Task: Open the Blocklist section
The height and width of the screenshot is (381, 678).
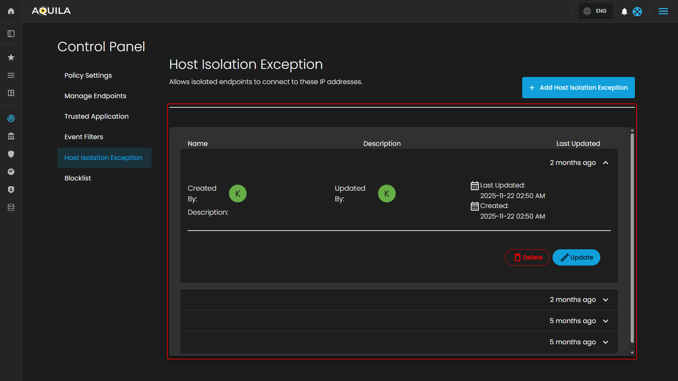Action: [x=78, y=178]
